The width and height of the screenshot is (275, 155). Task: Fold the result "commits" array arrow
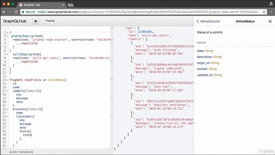click(112, 39)
